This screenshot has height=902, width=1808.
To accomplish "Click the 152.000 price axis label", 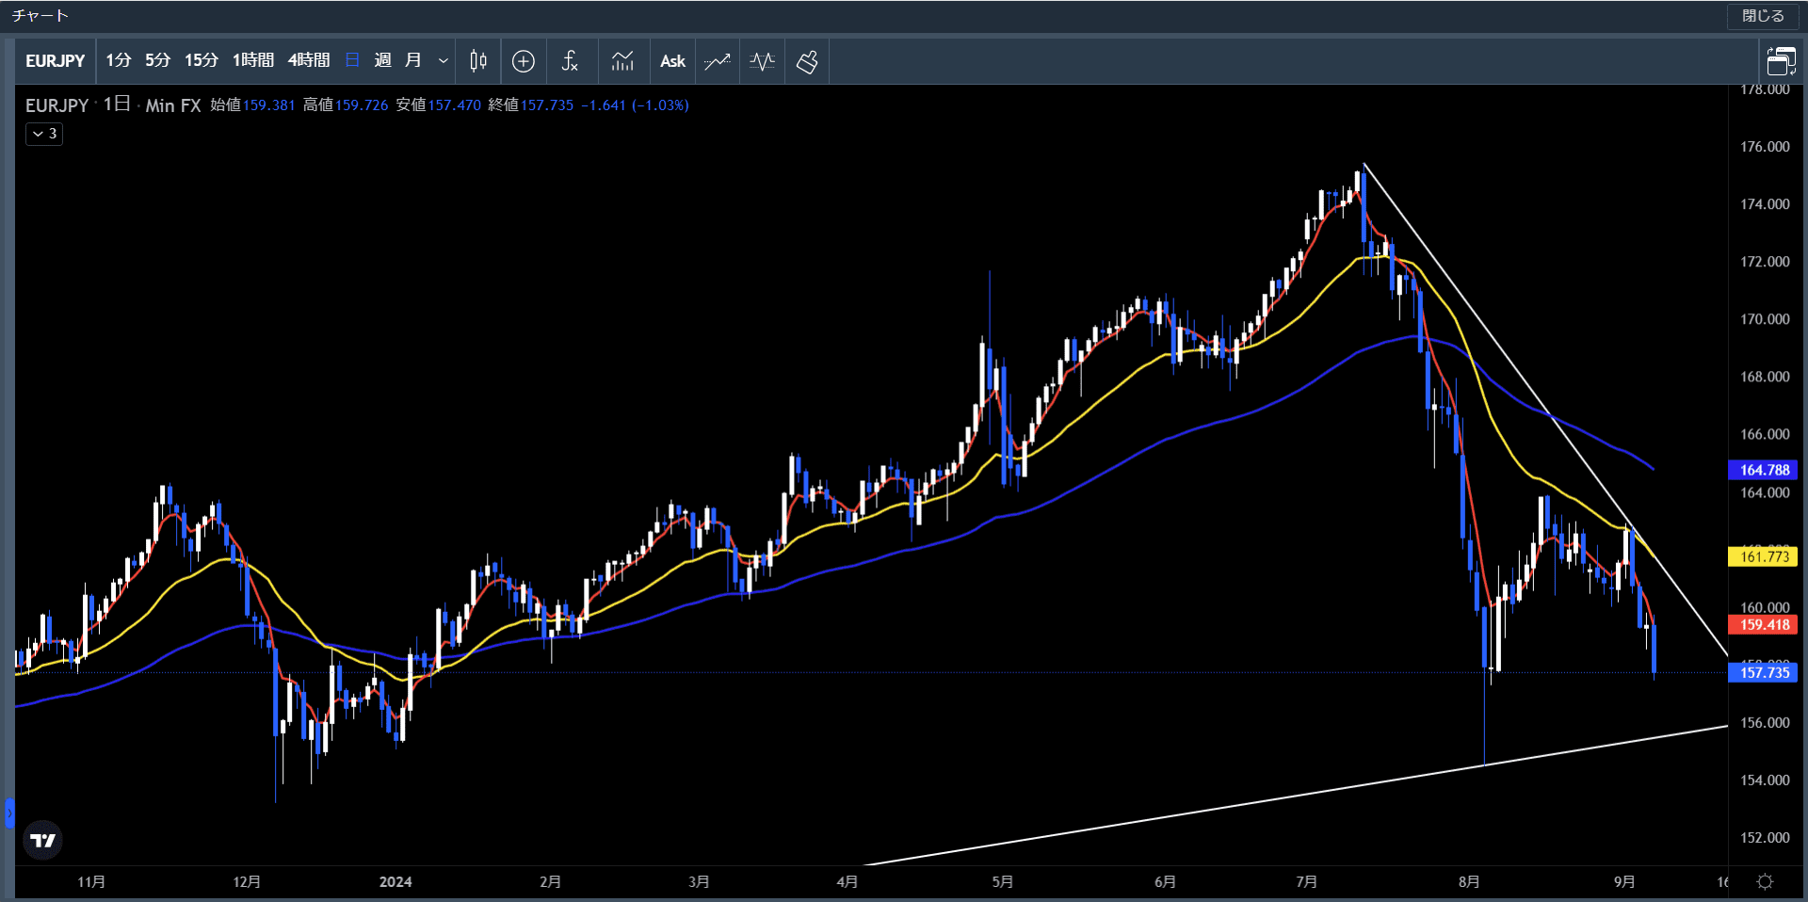I will pos(1765,838).
